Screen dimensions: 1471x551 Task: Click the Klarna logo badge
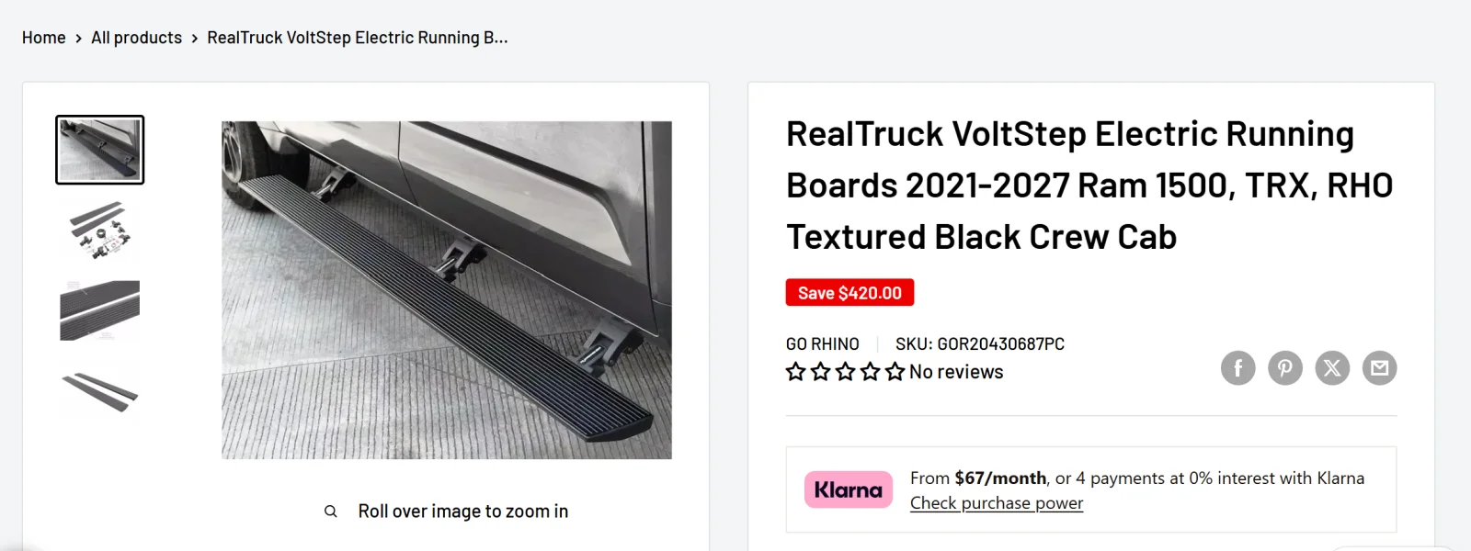tap(849, 489)
